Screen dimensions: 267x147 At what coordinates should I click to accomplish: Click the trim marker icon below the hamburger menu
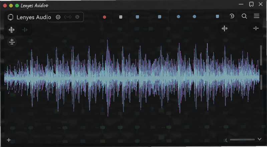click(x=256, y=28)
